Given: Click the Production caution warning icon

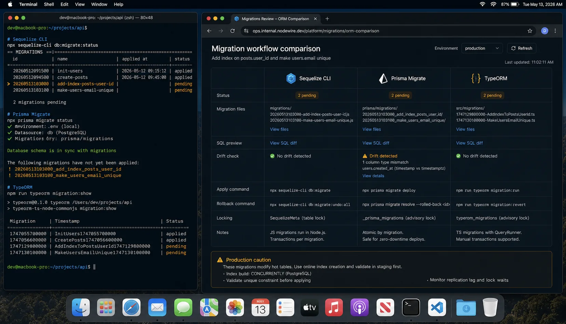Looking at the screenshot, I should point(220,260).
